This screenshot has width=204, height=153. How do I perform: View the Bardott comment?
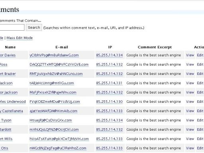[x=190, y=129]
